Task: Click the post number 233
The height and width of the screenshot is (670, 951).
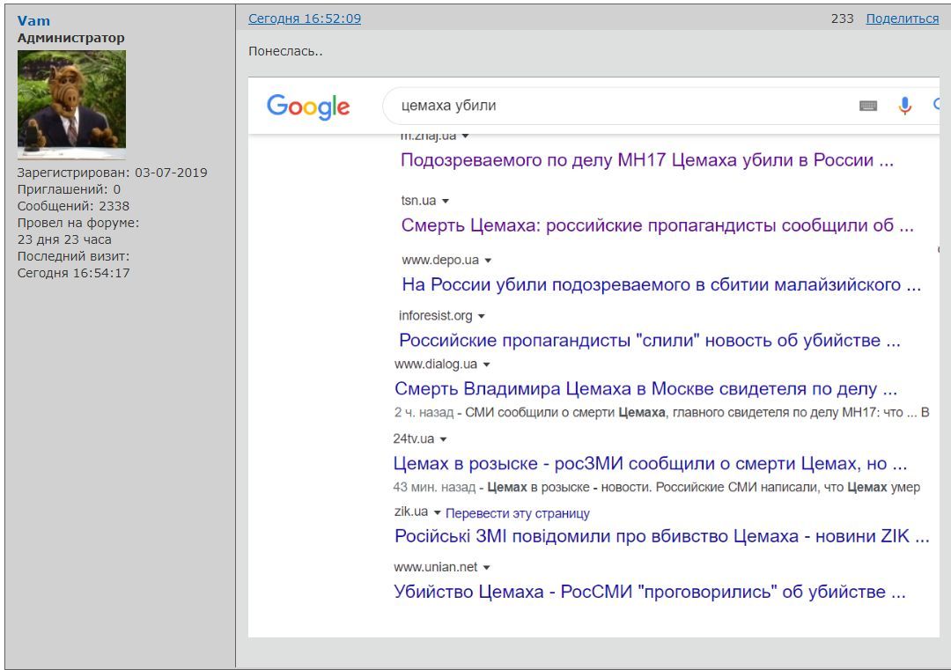Action: pyautogui.click(x=842, y=18)
